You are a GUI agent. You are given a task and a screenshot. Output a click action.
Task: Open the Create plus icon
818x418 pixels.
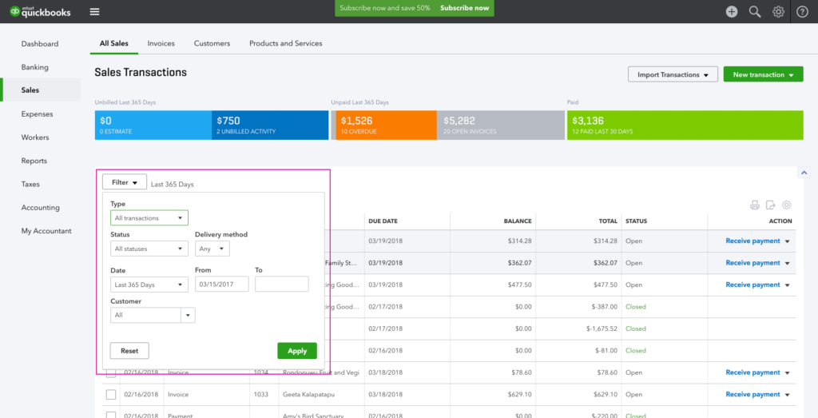tap(732, 11)
